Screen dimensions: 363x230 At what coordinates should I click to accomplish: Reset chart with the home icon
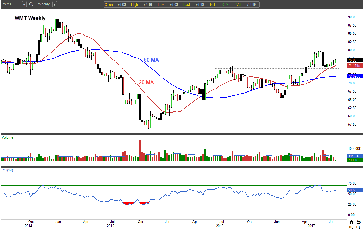[x=351, y=222]
